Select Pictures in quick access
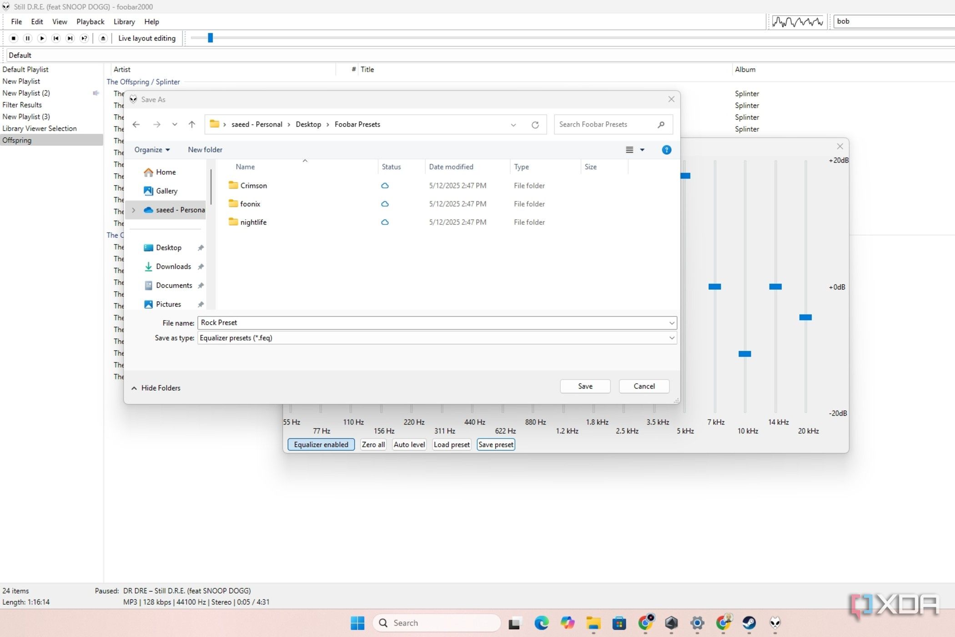 [x=168, y=304]
